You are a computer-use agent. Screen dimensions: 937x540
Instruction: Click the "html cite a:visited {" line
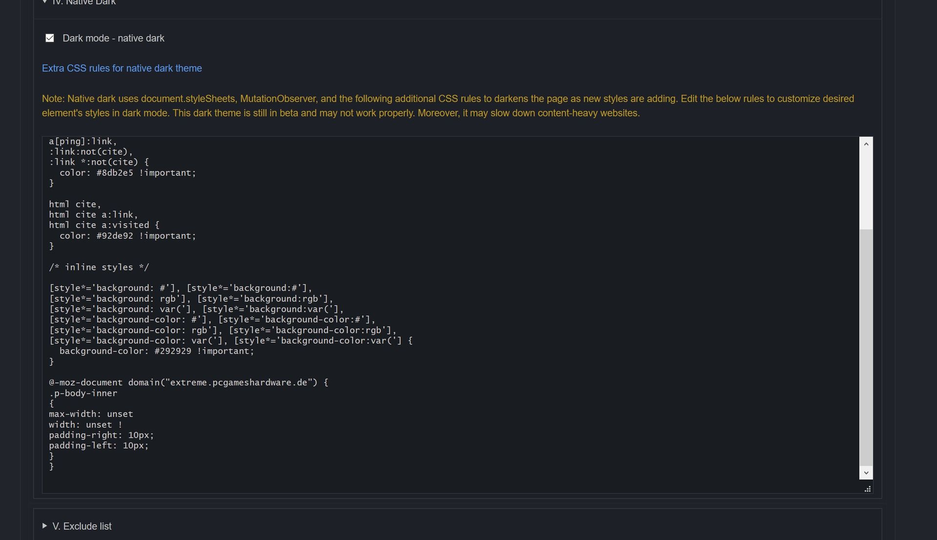[104, 225]
